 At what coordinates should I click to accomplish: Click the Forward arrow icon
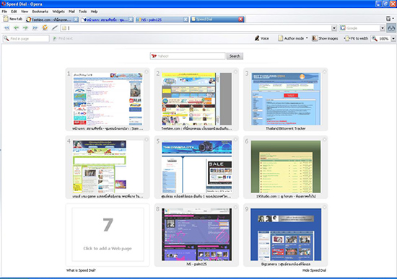click(25, 28)
